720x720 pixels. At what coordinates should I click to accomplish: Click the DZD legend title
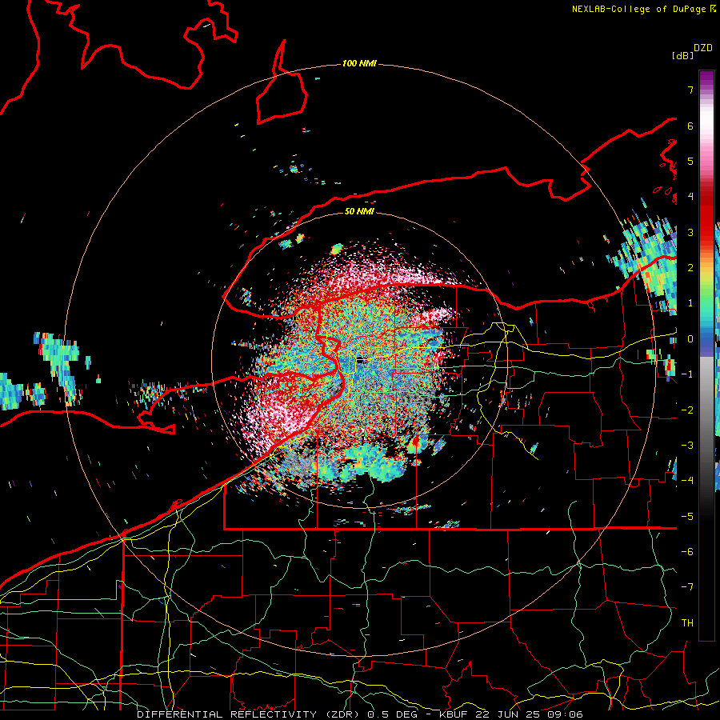point(703,48)
